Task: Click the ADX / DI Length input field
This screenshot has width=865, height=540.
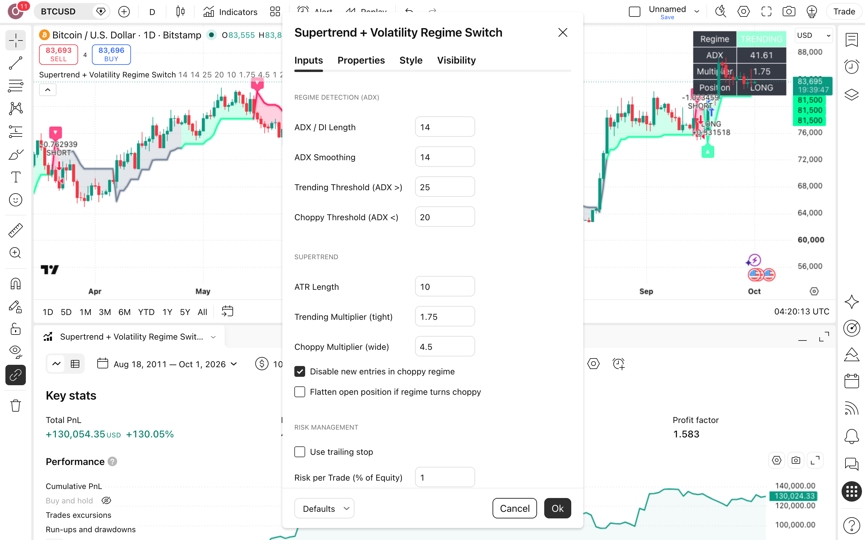Action: [445, 127]
